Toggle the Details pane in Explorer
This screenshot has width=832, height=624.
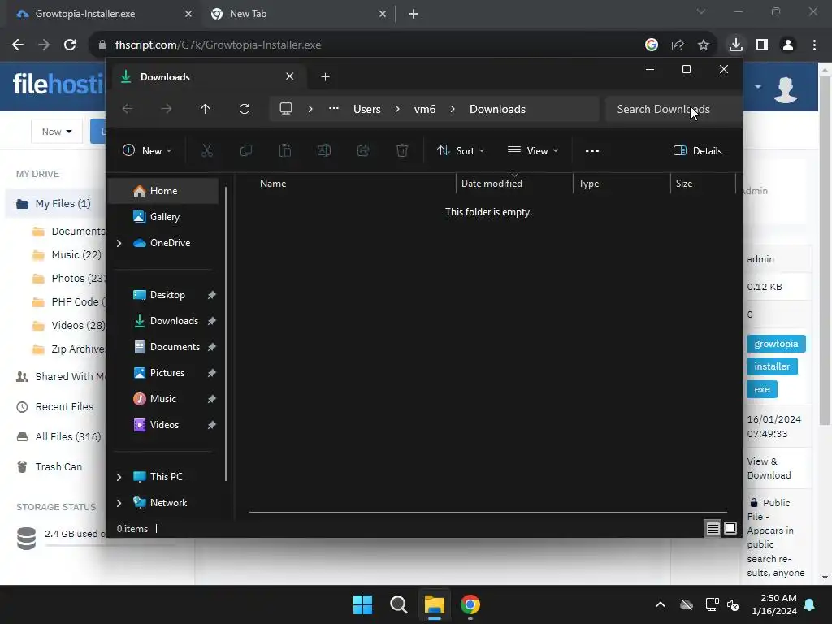pyautogui.click(x=698, y=150)
